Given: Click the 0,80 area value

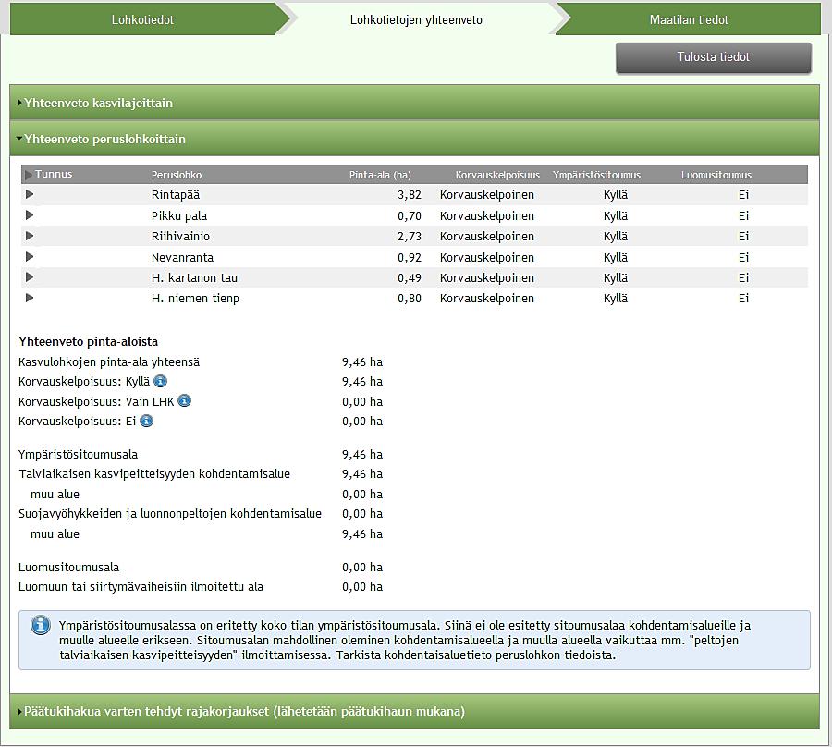Looking at the screenshot, I should [x=410, y=299].
